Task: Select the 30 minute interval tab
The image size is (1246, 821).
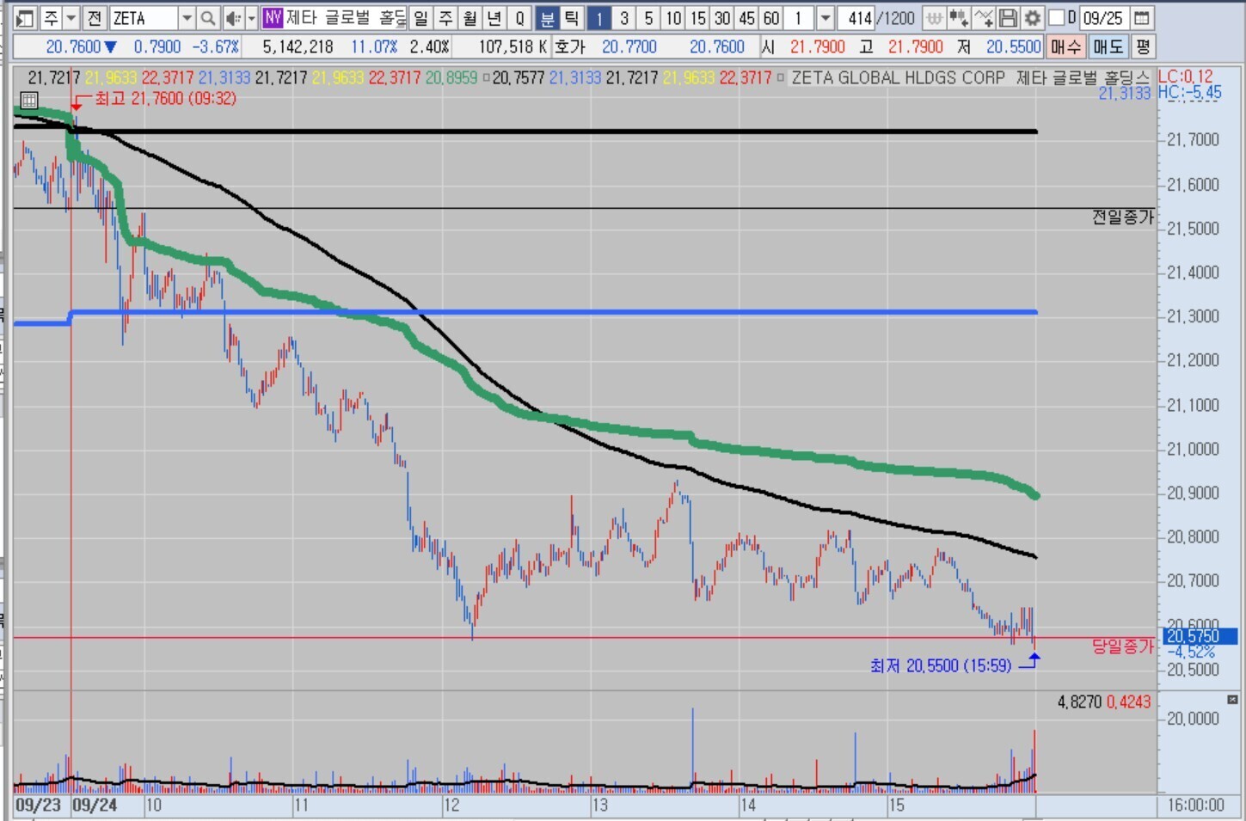Action: 722,18
